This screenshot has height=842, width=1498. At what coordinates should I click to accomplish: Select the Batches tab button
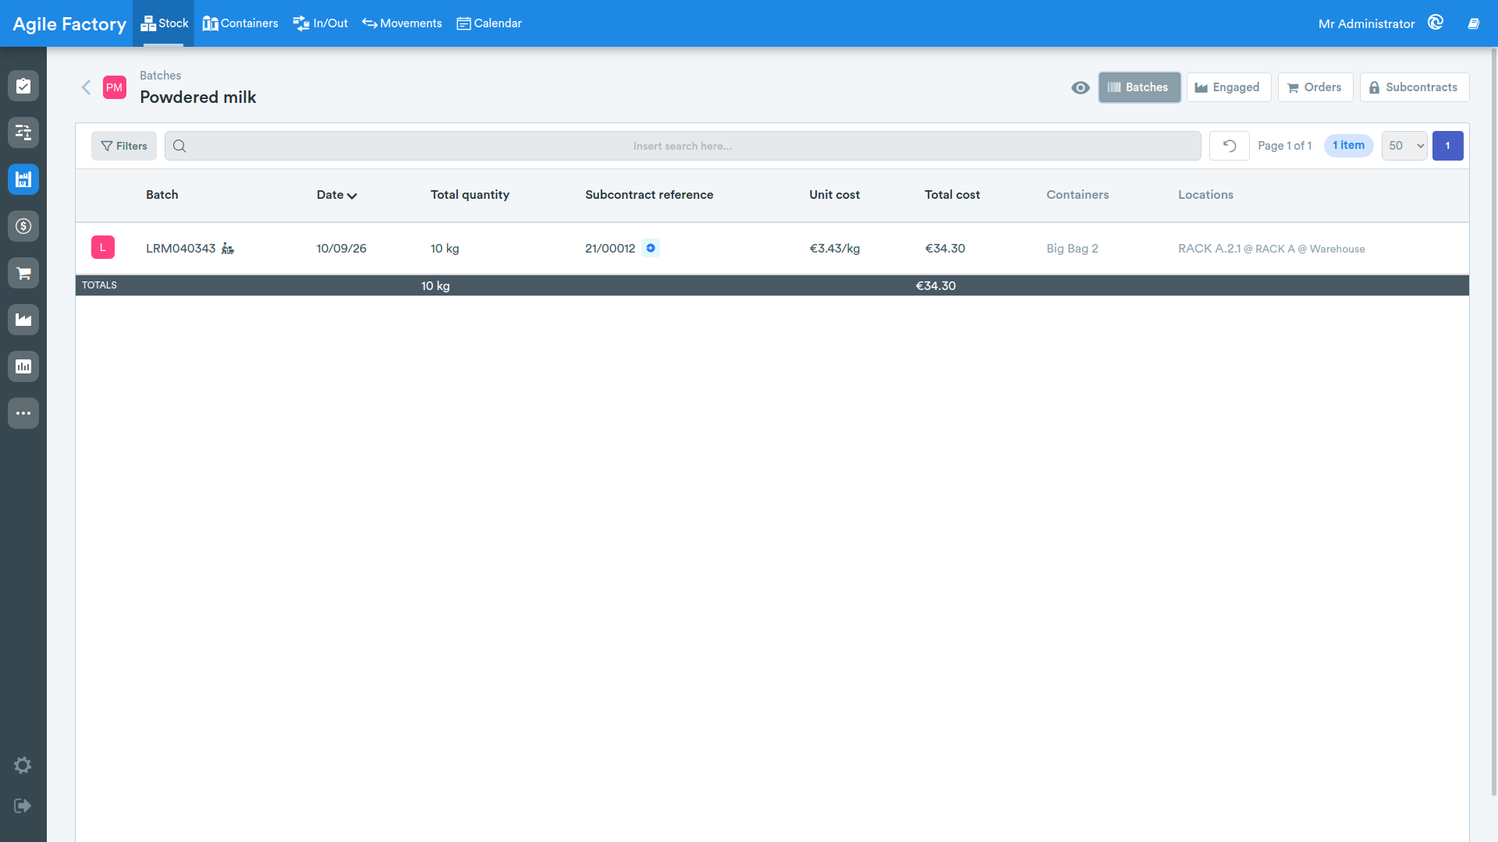pos(1139,87)
